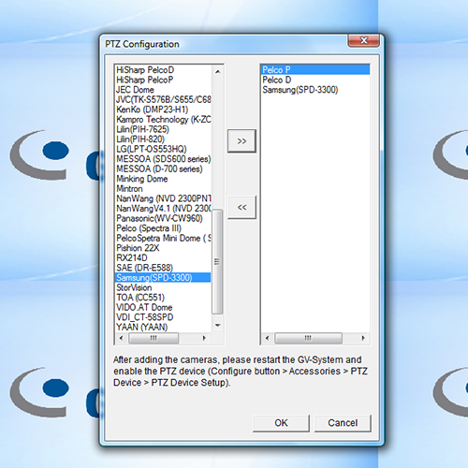Click the left arrow of the added list horizontal scrollbar
Screen dimensions: 468x468
coord(267,338)
